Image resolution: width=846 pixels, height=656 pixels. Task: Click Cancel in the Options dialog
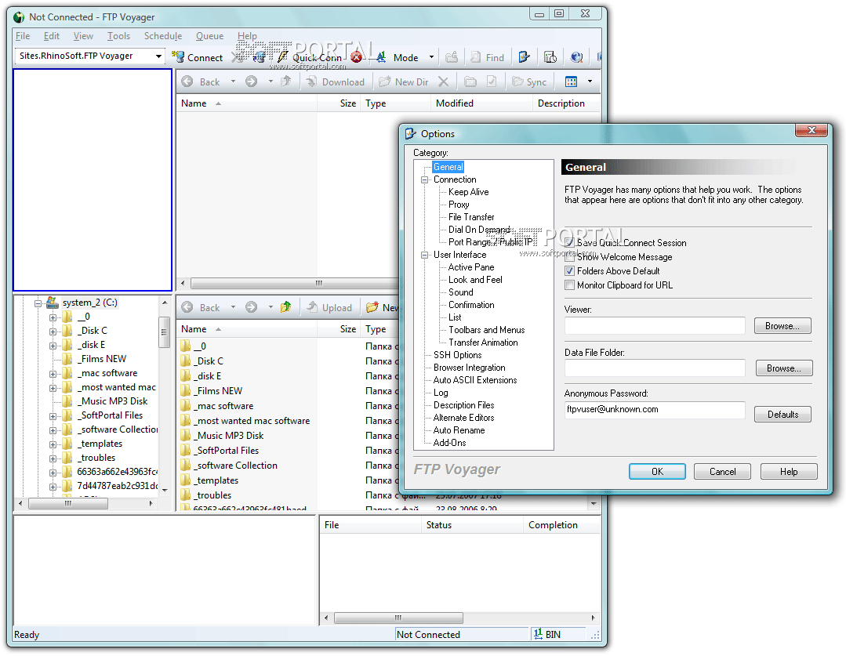722,472
